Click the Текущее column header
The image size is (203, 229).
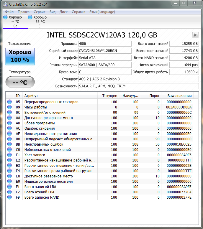(x=108, y=96)
